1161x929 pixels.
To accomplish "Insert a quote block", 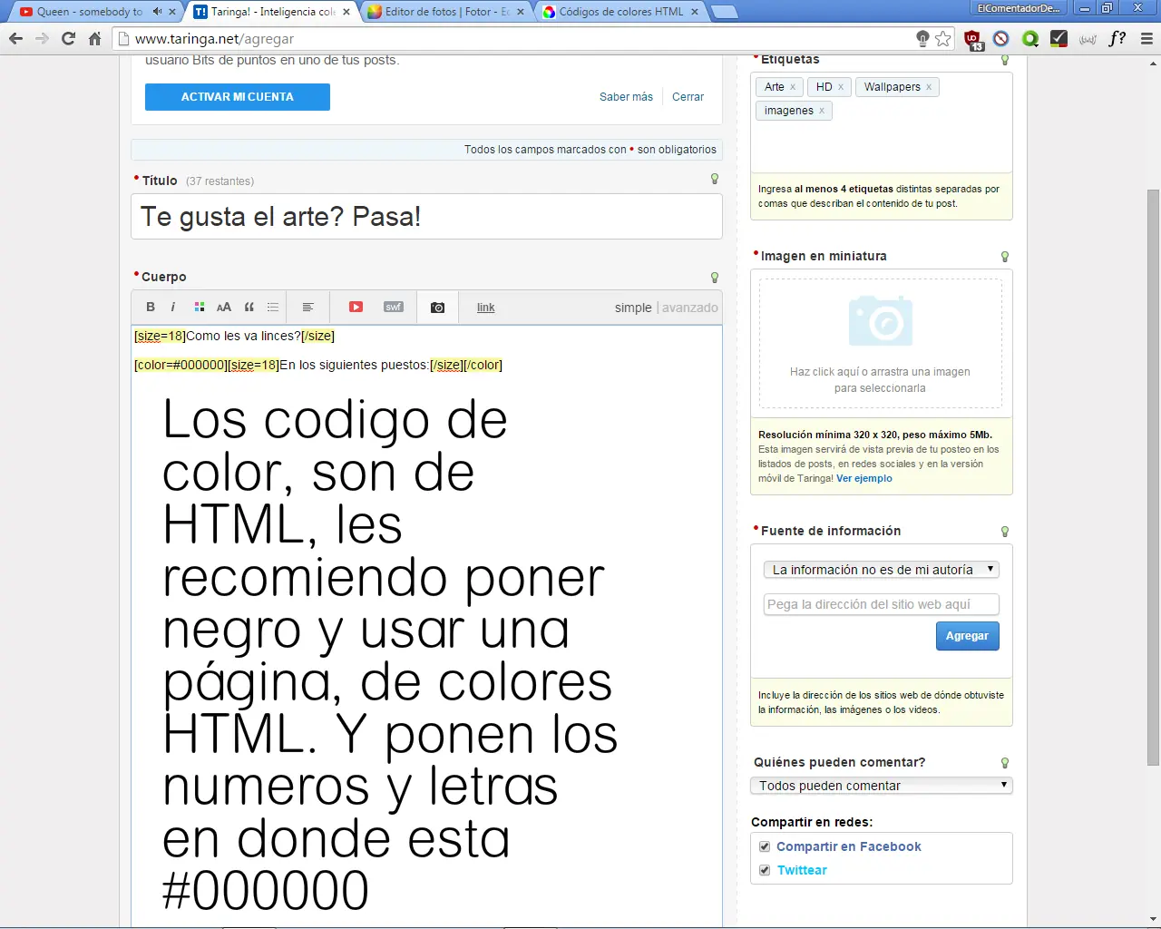I will pos(249,307).
